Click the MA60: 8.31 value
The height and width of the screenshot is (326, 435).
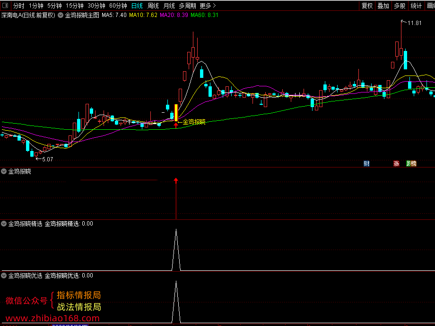click(x=204, y=15)
